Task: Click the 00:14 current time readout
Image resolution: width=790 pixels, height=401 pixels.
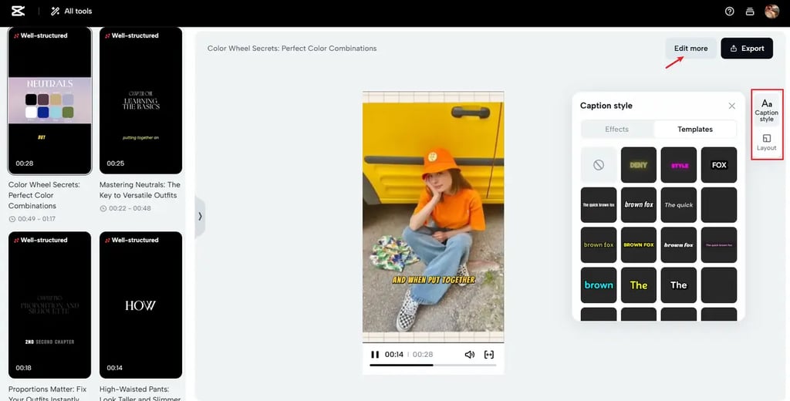Action: click(394, 355)
